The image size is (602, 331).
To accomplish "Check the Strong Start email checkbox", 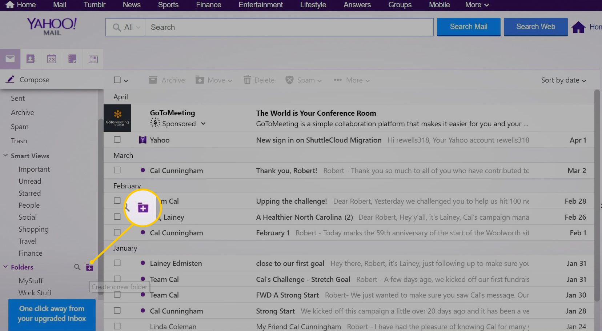I will pos(117,310).
